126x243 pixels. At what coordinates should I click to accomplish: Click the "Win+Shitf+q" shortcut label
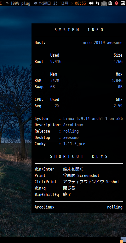click(47, 195)
